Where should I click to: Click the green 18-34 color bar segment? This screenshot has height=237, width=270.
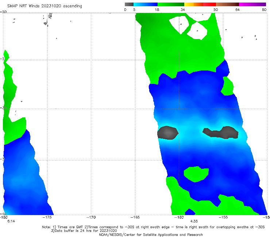pyautogui.click(x=171, y=4)
